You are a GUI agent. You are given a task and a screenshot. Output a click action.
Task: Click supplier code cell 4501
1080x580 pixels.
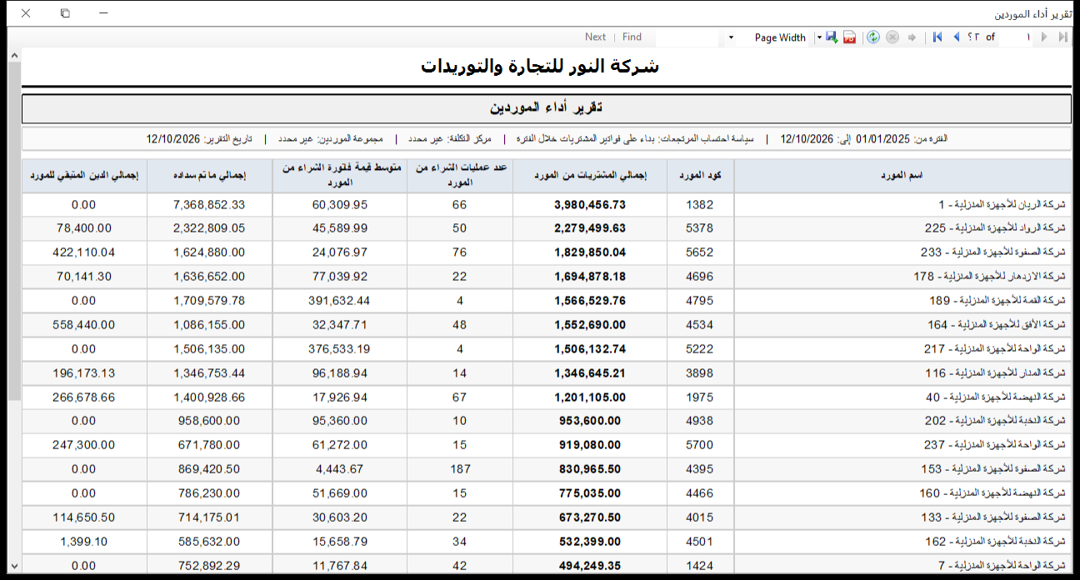click(x=700, y=541)
